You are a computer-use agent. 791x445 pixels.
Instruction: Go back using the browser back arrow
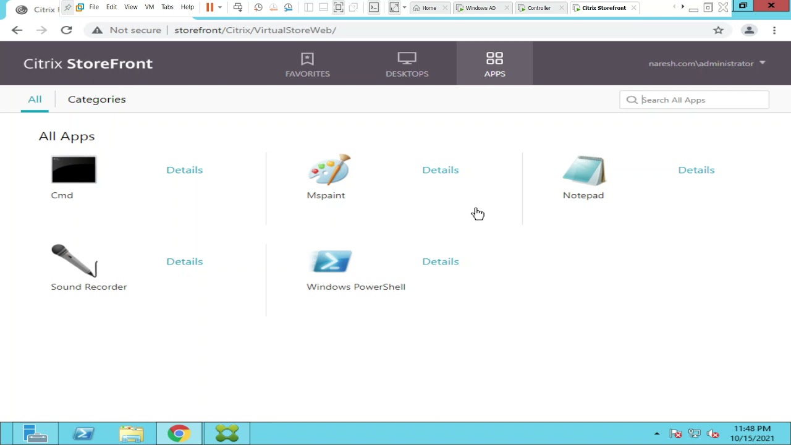pos(17,30)
